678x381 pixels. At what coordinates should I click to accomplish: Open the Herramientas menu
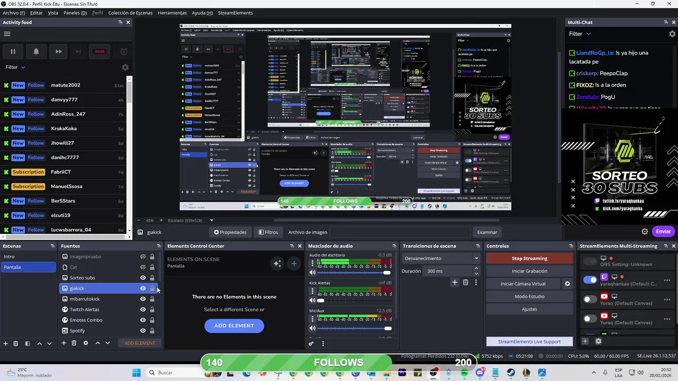[x=172, y=13]
